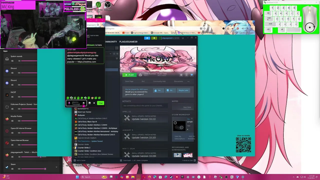Dismiss the Steam Workshop item card
Viewport: 320px width, 180px height.
point(192,119)
